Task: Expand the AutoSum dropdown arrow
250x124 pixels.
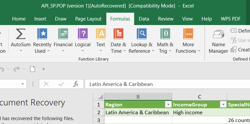Action: click(x=21, y=51)
